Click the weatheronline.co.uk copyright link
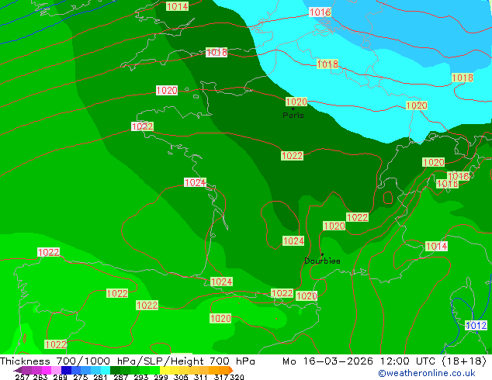The image size is (492, 380). coord(427,373)
